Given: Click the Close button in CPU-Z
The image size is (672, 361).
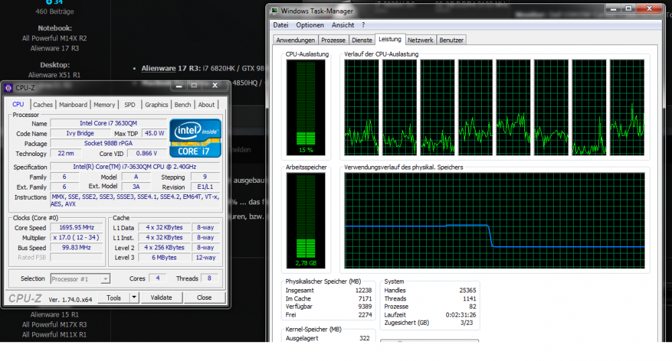Looking at the screenshot, I should 204,297.
